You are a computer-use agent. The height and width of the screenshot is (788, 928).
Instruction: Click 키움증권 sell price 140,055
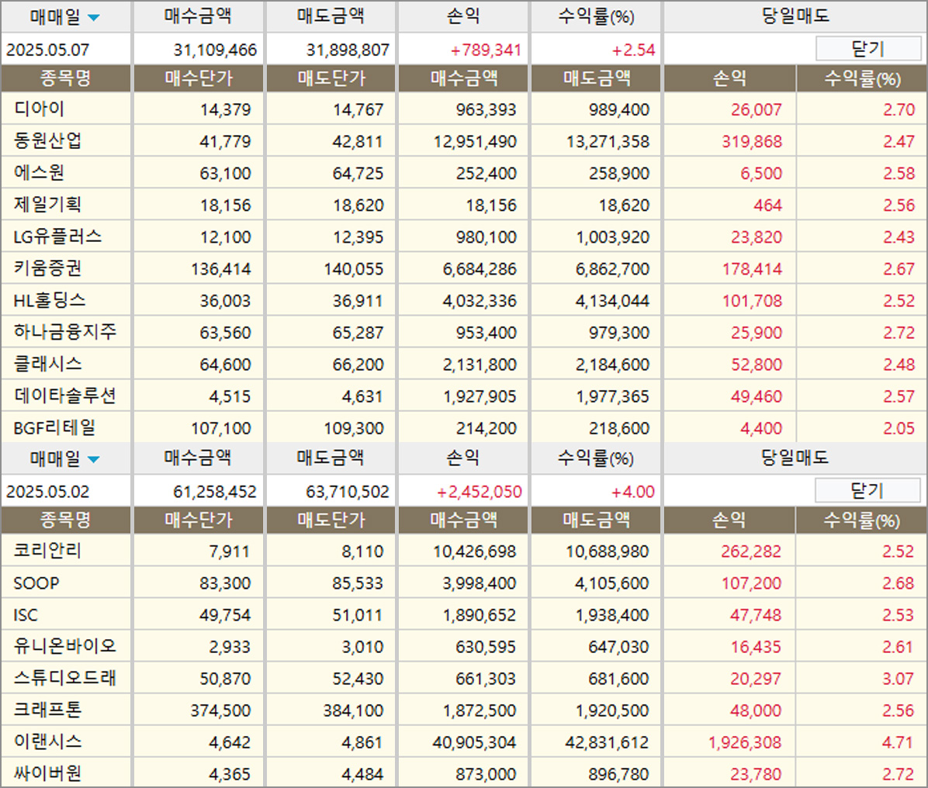[x=353, y=269]
